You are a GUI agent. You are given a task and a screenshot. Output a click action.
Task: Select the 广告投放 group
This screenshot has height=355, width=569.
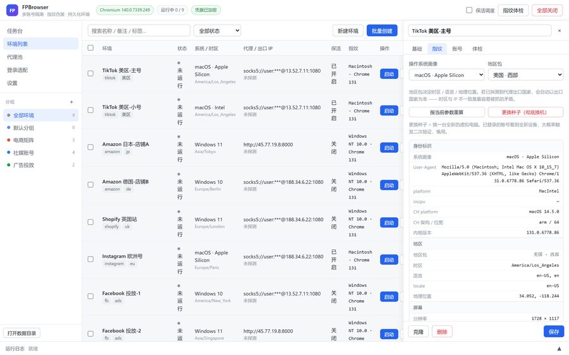(x=40, y=165)
